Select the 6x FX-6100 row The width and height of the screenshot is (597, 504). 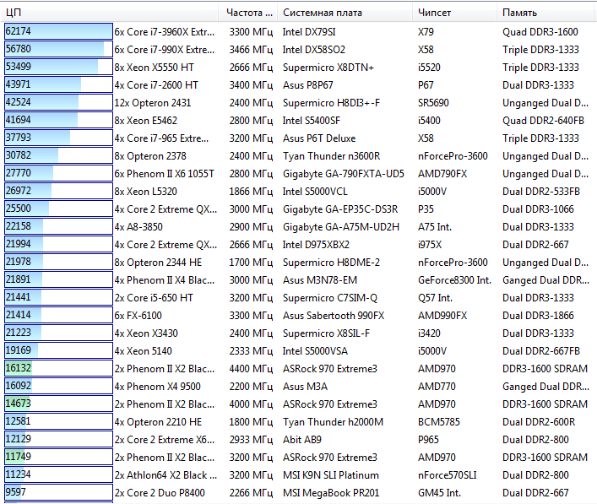point(299,316)
